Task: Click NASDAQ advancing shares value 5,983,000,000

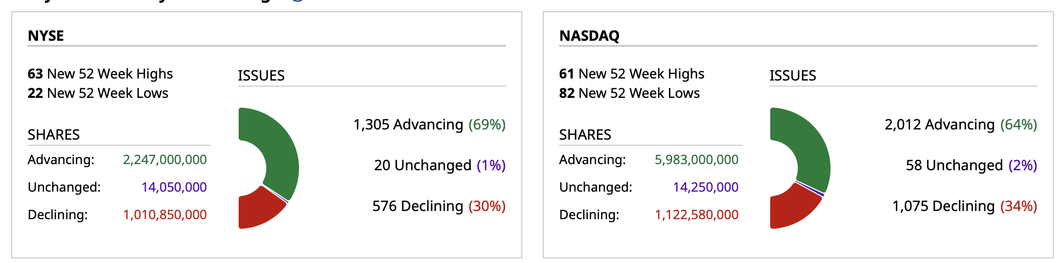Action: pos(696,160)
